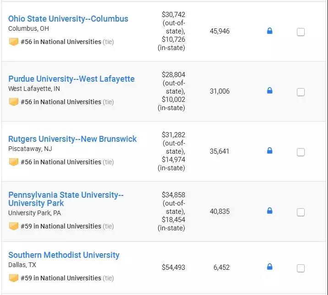This screenshot has height=295, width=328.
Task: Click the lock icon for Southern Methodist University
Action: 269,267
